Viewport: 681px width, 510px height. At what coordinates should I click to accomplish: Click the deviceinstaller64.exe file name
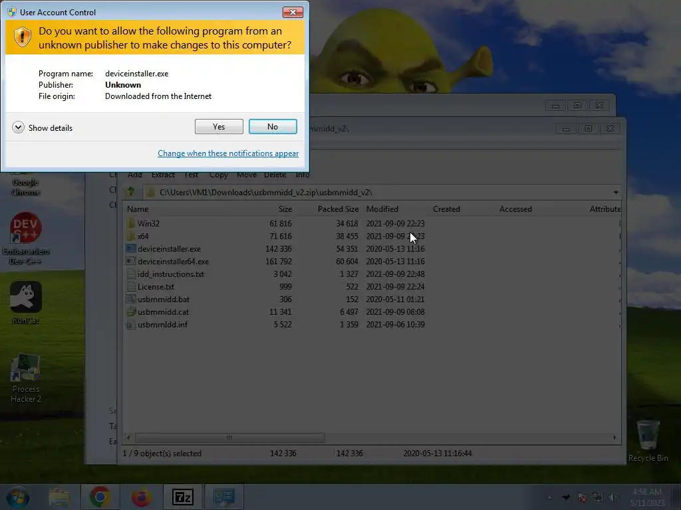point(174,262)
